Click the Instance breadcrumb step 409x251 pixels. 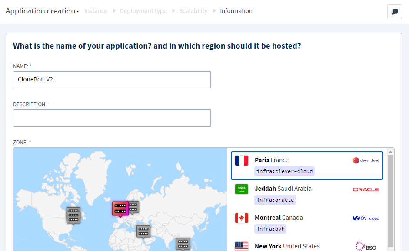pyautogui.click(x=96, y=11)
